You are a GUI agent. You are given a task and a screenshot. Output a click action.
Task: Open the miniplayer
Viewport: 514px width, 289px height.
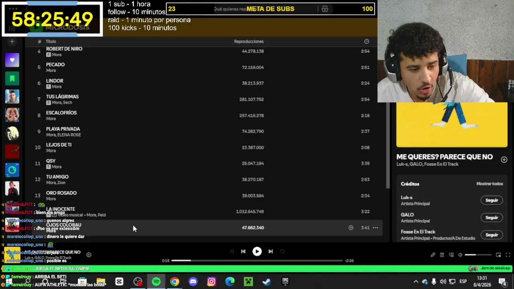coord(498,255)
